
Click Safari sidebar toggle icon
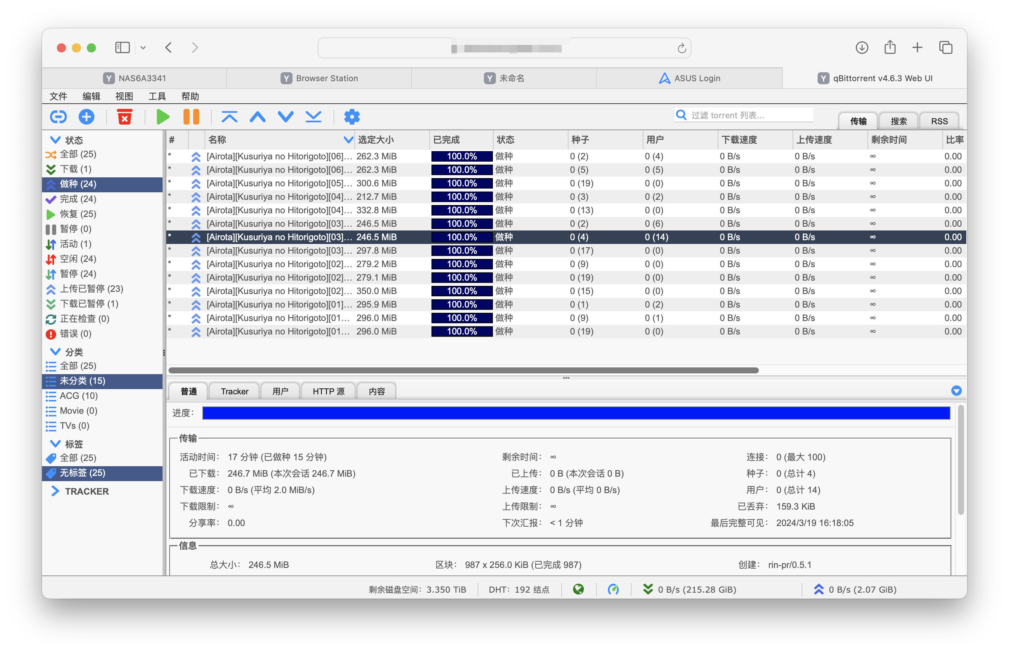click(122, 48)
